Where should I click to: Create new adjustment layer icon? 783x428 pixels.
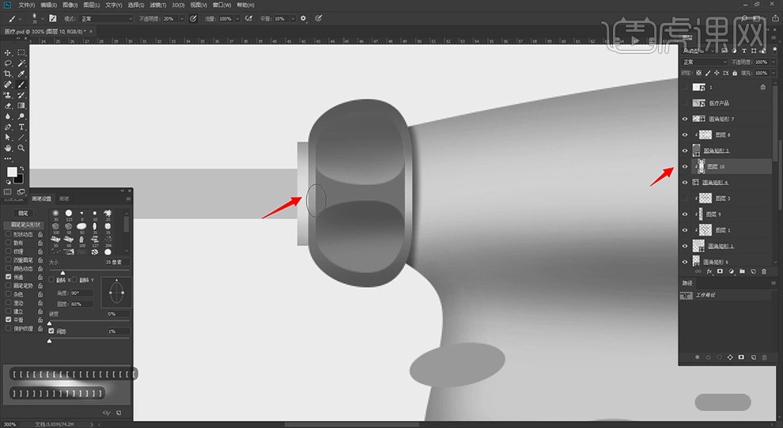tap(731, 271)
